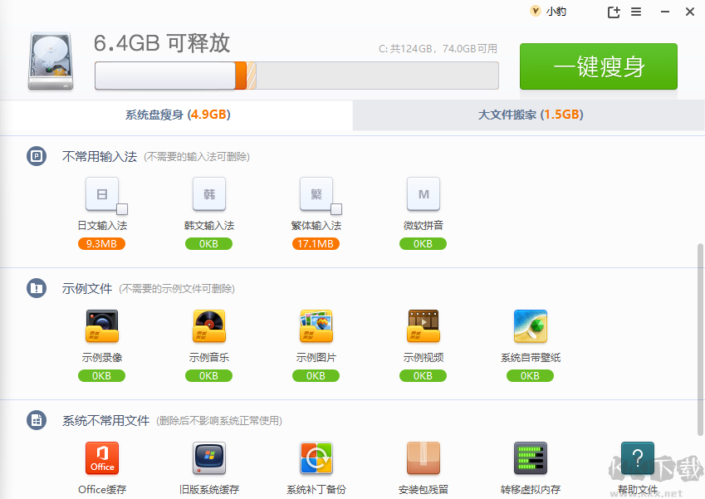Click the Office缓存 icon
Viewport: 705px width, 499px height.
102,458
